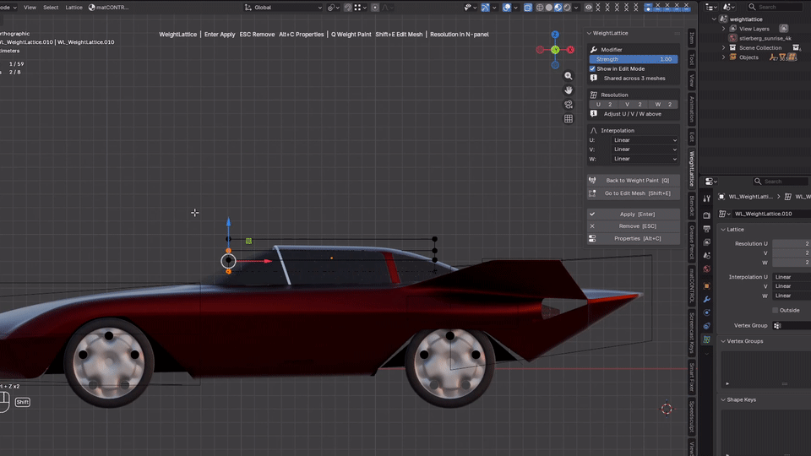The image size is (811, 456).
Task: Open the W interpolation Linear dropdown in WeightLattice
Action: pyautogui.click(x=645, y=159)
